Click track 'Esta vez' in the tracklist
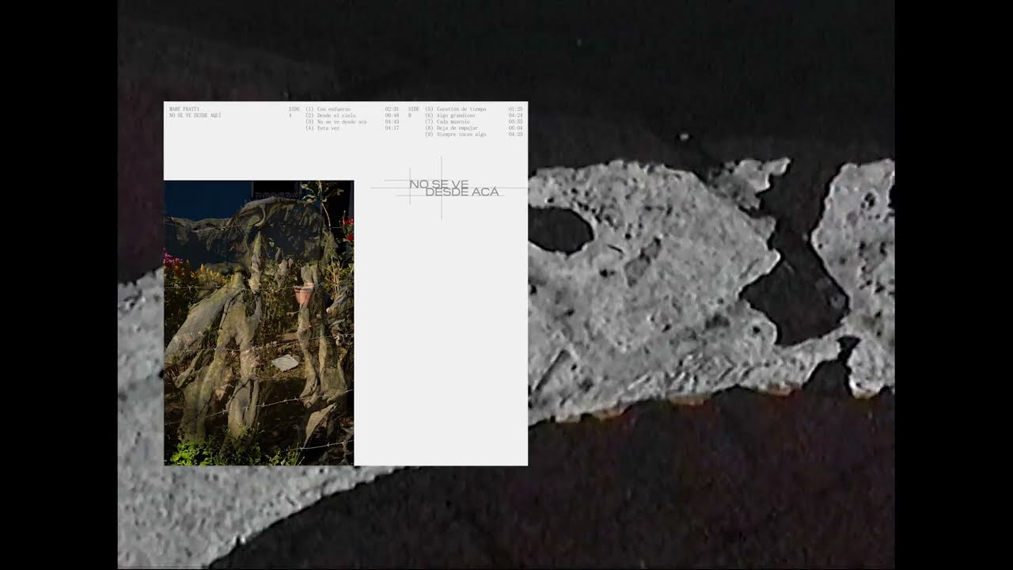Image resolution: width=1013 pixels, height=570 pixels. coord(328,128)
